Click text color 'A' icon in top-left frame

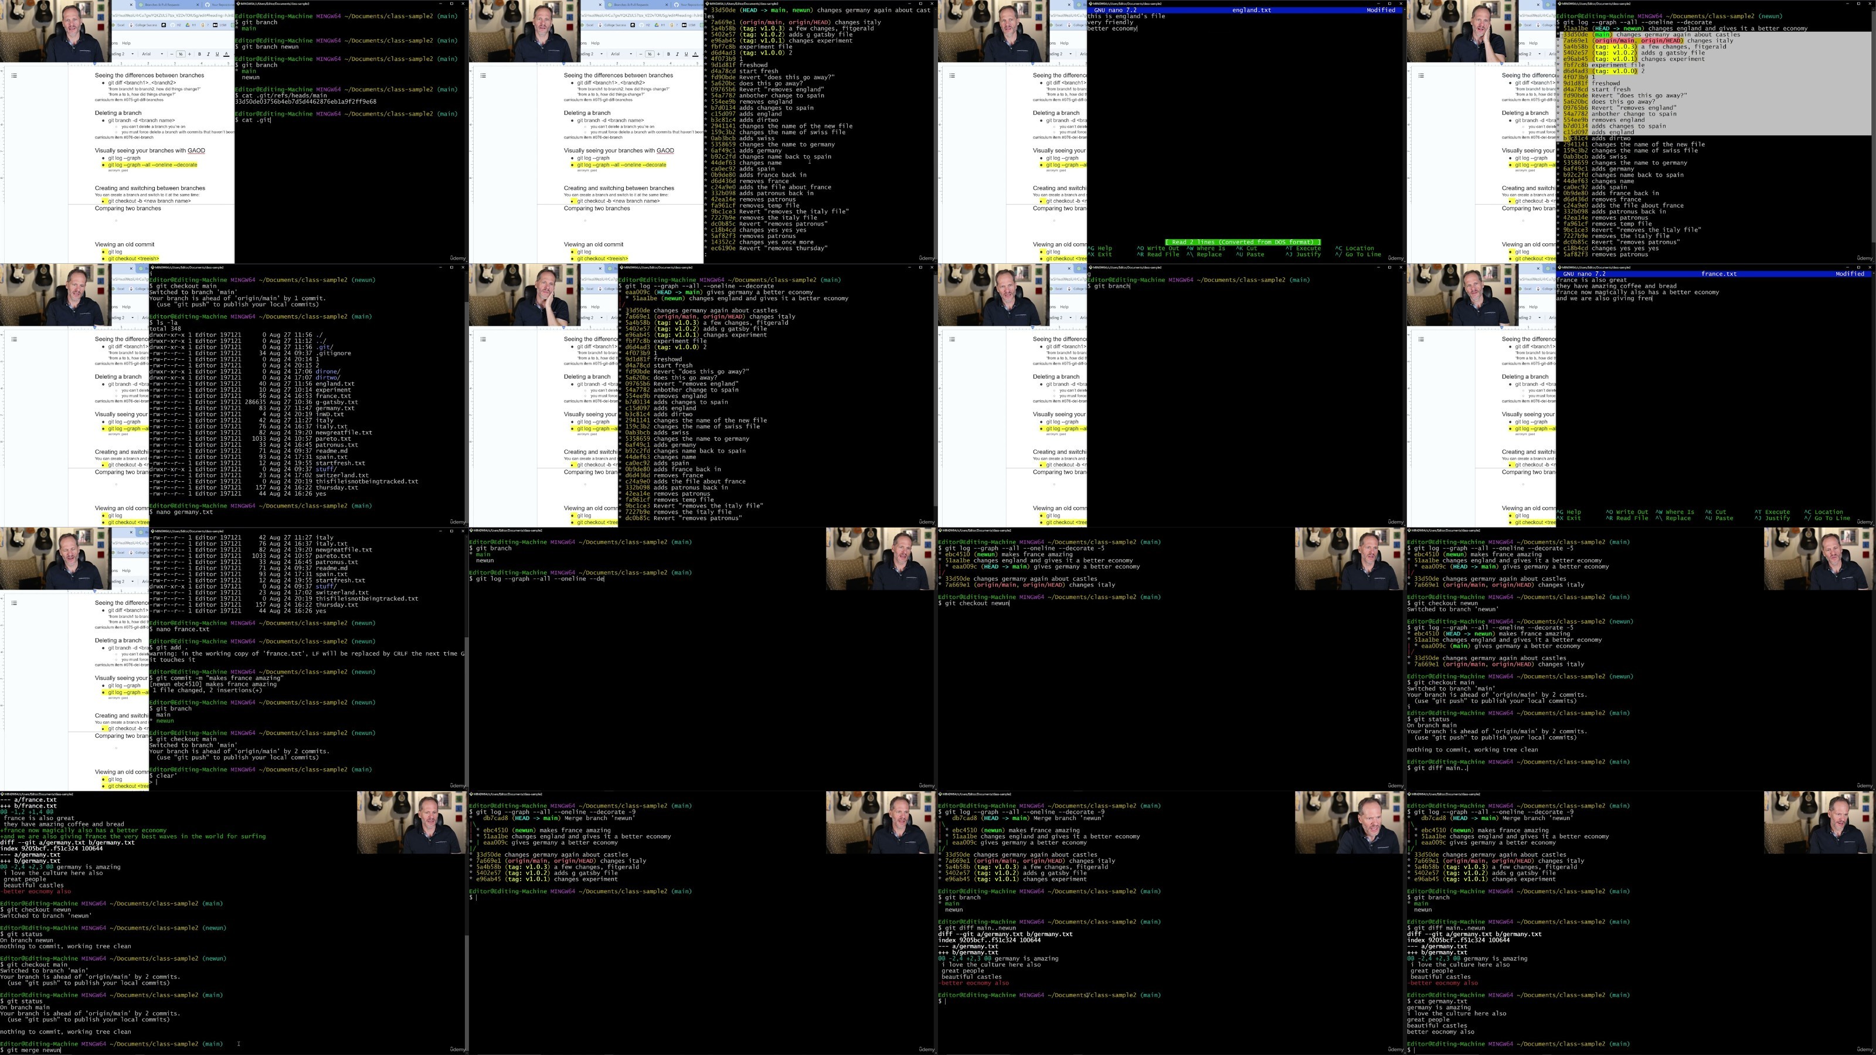tap(226, 54)
